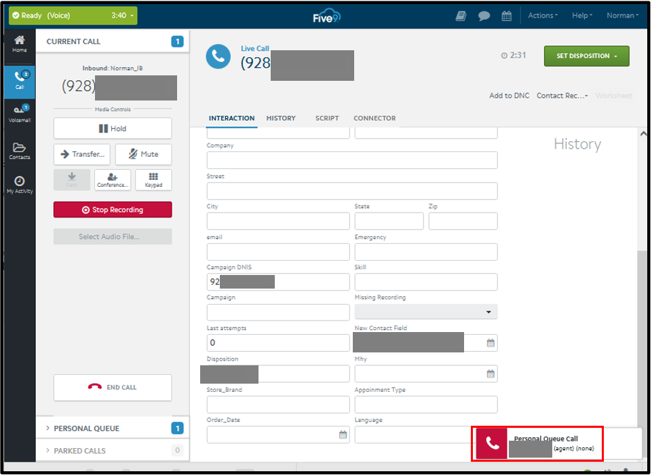This screenshot has width=652, height=476.
Task: Open the chat bubble icon in top bar
Action: click(x=484, y=16)
